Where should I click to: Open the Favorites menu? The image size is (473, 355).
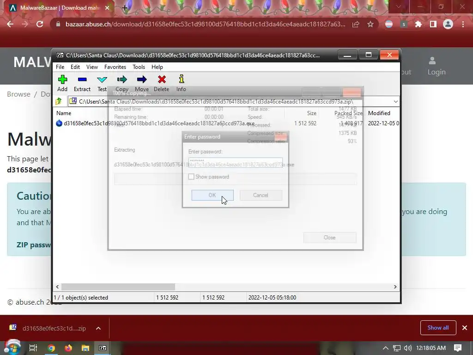pos(115,67)
